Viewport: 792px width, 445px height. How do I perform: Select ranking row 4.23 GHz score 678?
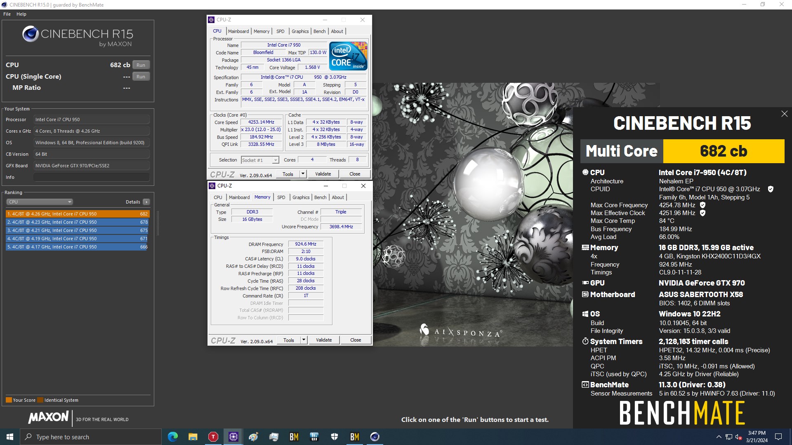[x=78, y=222]
